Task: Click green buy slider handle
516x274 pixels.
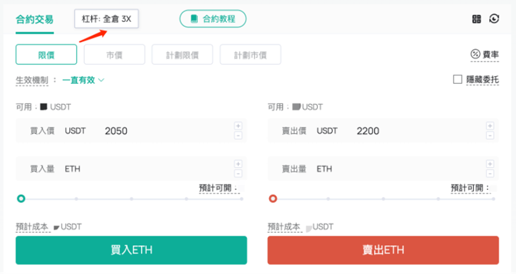Action: click(21, 198)
